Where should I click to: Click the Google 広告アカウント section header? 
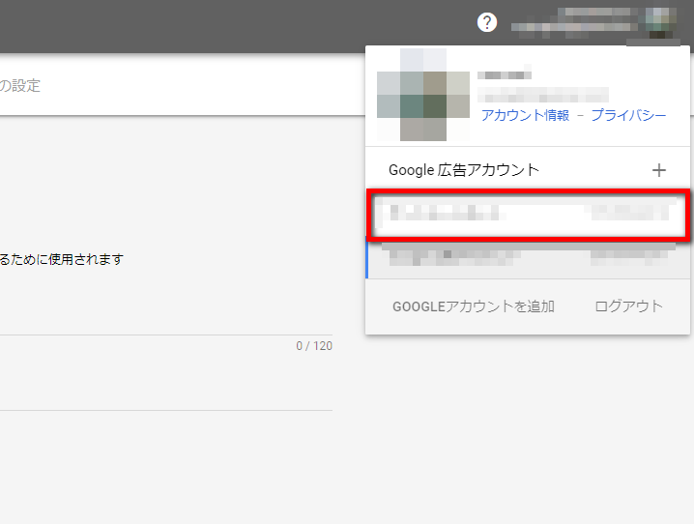point(464,170)
